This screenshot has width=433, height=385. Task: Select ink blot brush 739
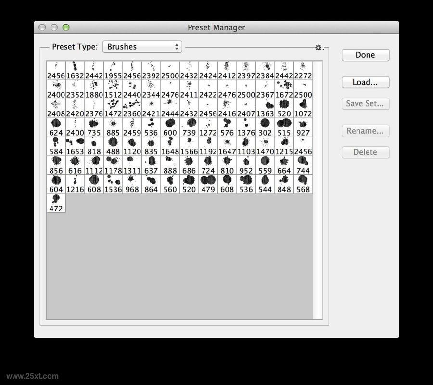click(189, 128)
